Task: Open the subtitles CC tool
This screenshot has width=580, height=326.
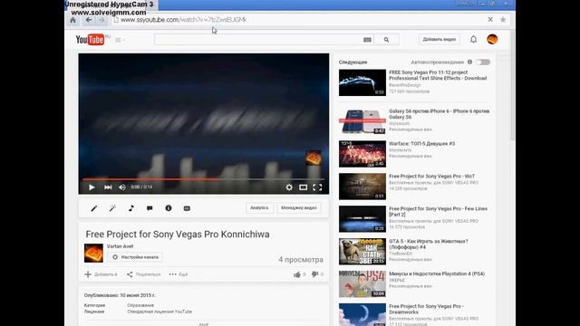Action: coord(187,208)
